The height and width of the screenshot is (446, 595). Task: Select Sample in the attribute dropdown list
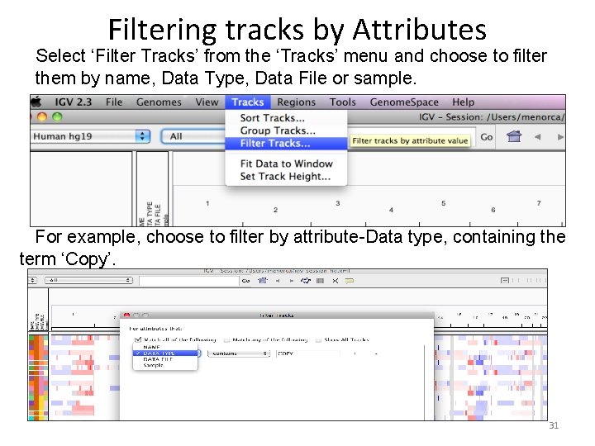coord(165,365)
